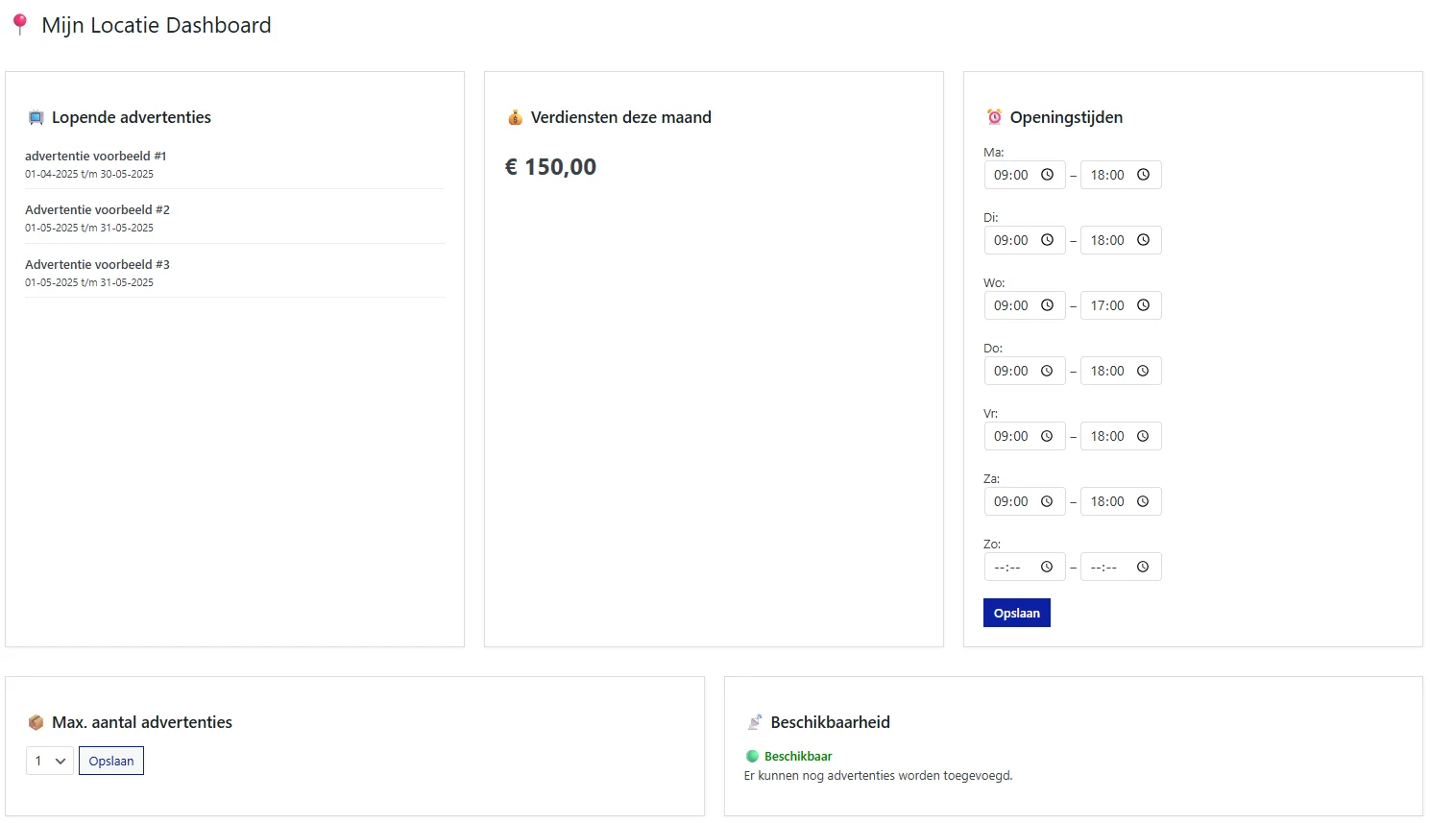Click the clock icon in Sunday's empty closing time
Screen dimensions: 1430x823
click(x=1143, y=567)
